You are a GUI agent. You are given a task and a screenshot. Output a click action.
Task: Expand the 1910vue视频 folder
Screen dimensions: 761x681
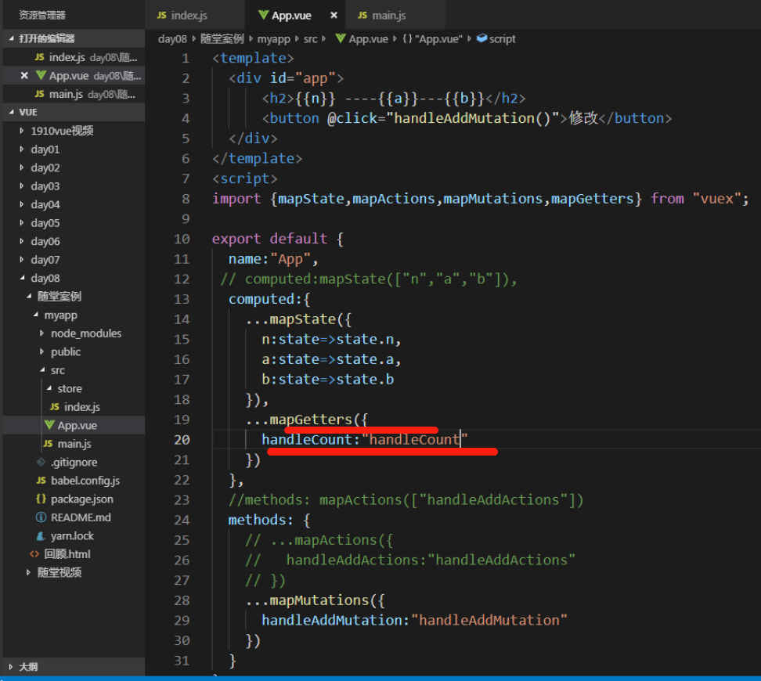click(21, 131)
